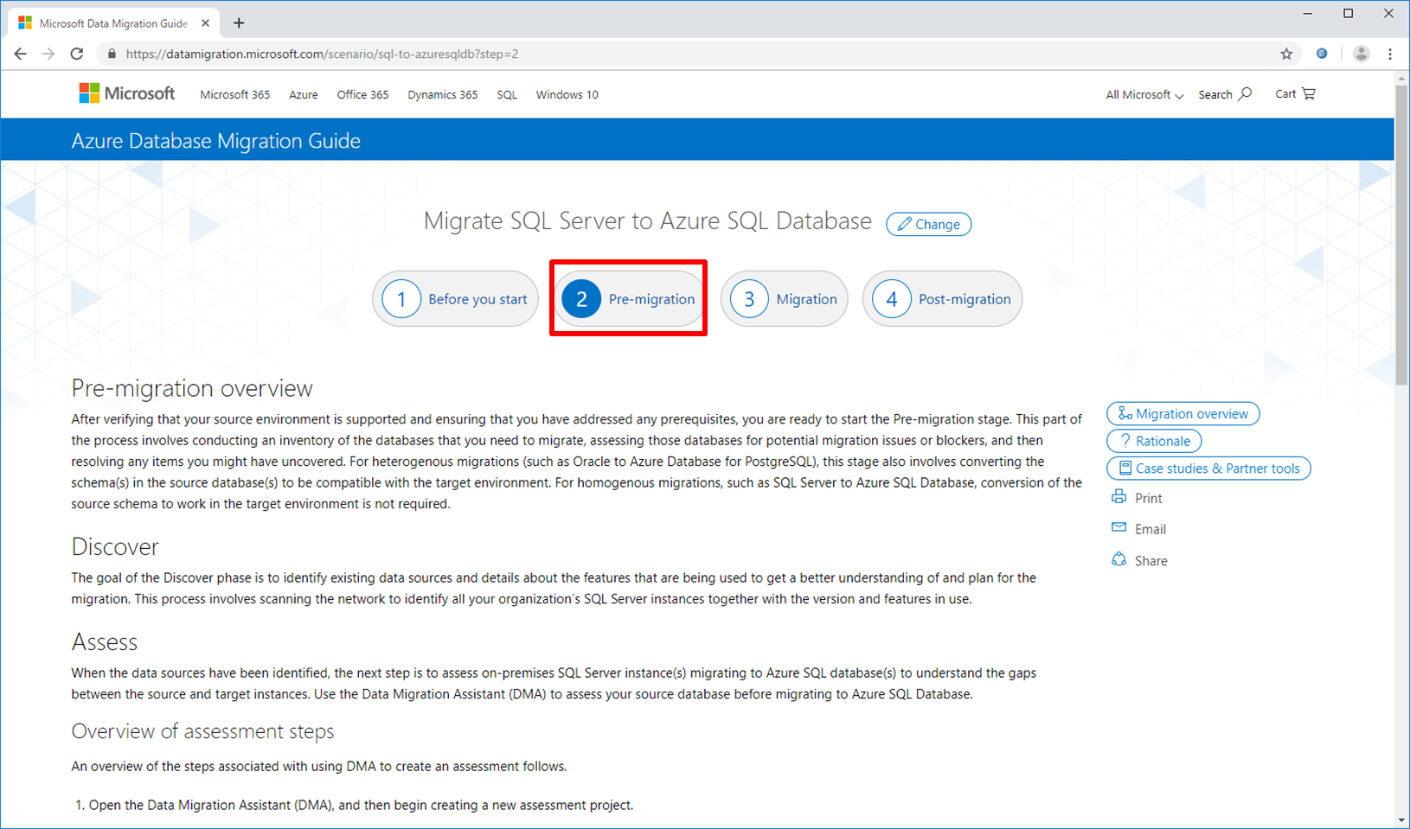Open Dynamics 365 nav link
The width and height of the screenshot is (1410, 829).
443,94
